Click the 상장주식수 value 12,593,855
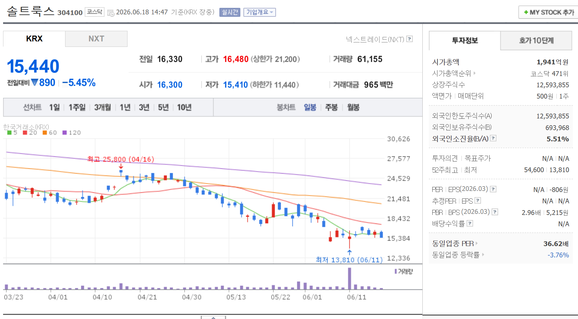 [x=553, y=85]
